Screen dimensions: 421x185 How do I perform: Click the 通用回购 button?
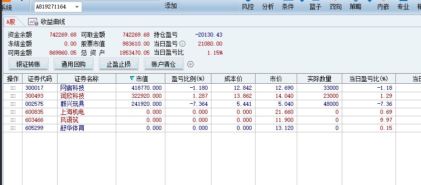tap(74, 65)
